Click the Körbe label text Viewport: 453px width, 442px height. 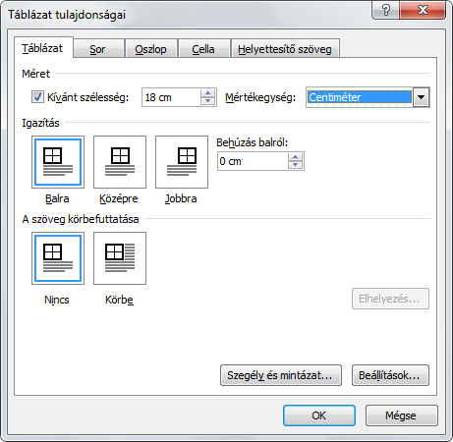tap(119, 300)
